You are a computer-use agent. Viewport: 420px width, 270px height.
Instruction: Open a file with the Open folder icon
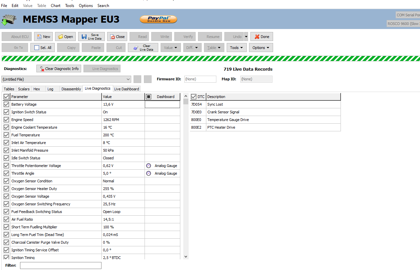tap(61, 37)
